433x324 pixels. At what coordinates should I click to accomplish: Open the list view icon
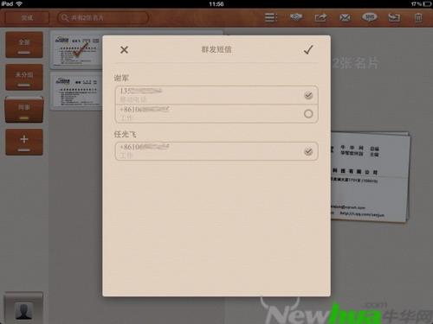[271, 17]
